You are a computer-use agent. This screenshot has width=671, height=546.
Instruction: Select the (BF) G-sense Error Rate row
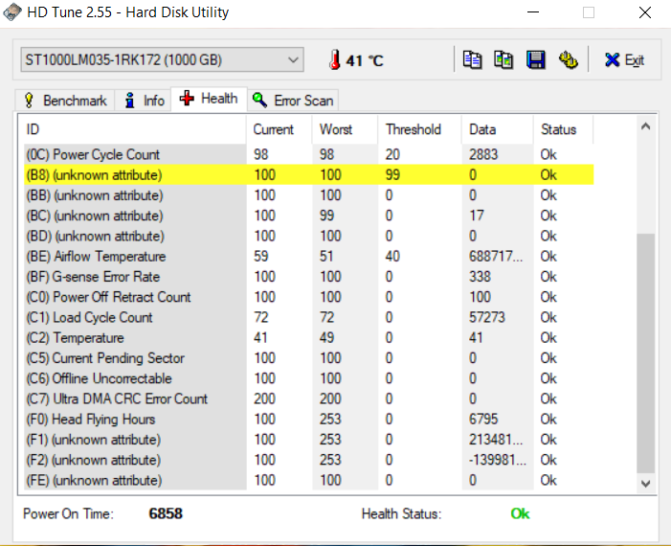308,277
